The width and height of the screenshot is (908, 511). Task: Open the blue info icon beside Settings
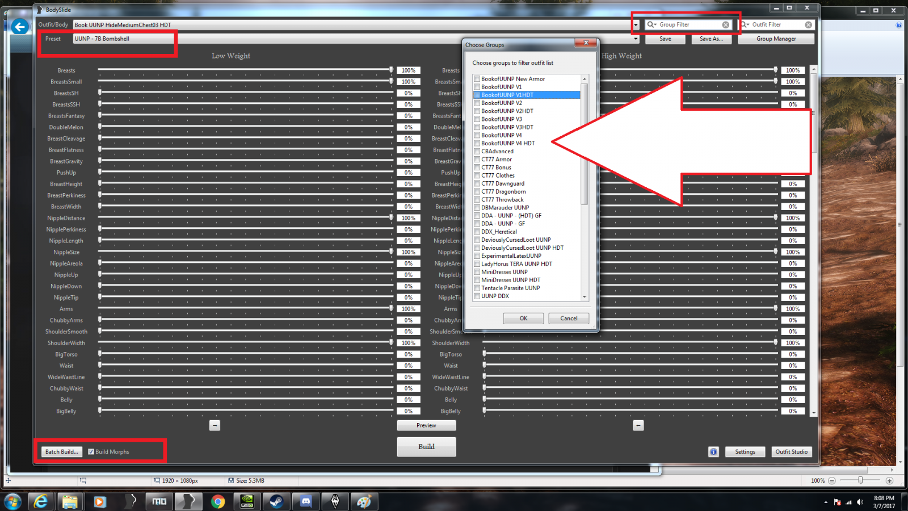click(x=713, y=451)
